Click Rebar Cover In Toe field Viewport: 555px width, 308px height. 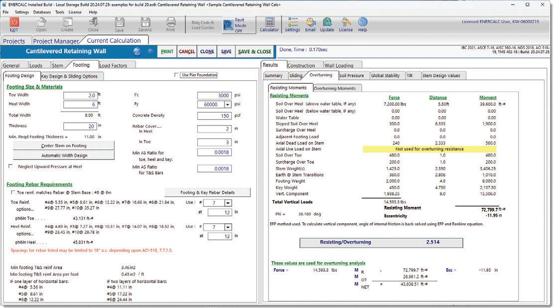pos(214,143)
